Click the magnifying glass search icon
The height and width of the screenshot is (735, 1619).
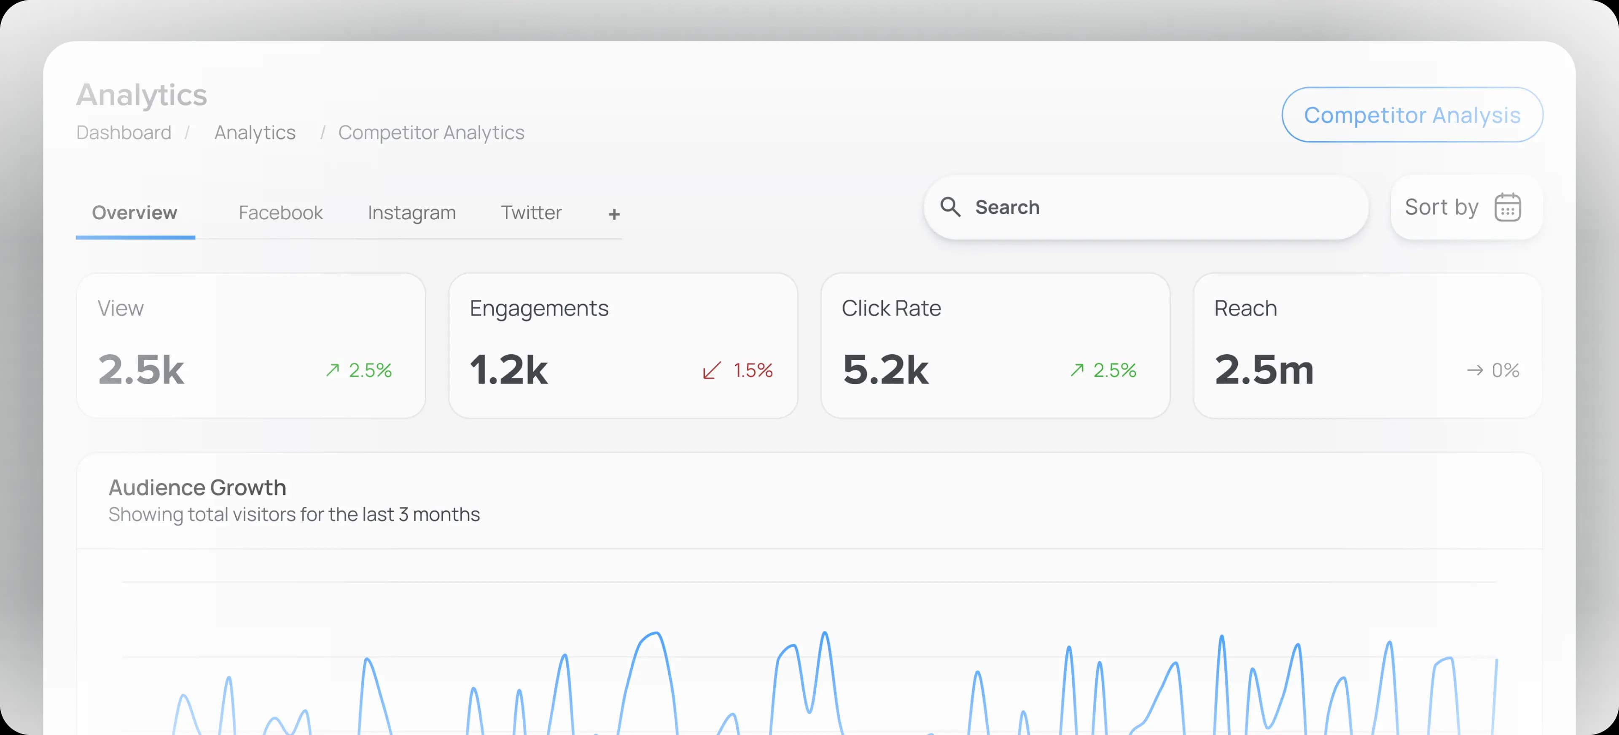949,207
